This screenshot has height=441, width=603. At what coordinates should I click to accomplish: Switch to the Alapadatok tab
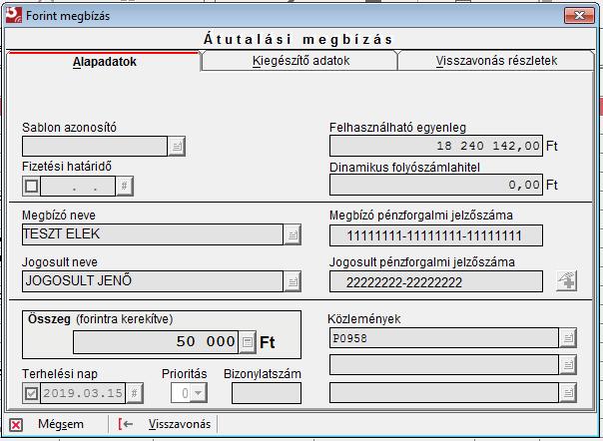105,62
